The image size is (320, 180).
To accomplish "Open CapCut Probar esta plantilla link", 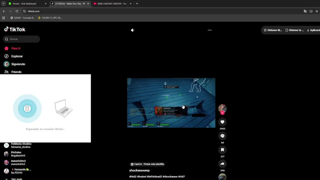I will click(x=147, y=164).
